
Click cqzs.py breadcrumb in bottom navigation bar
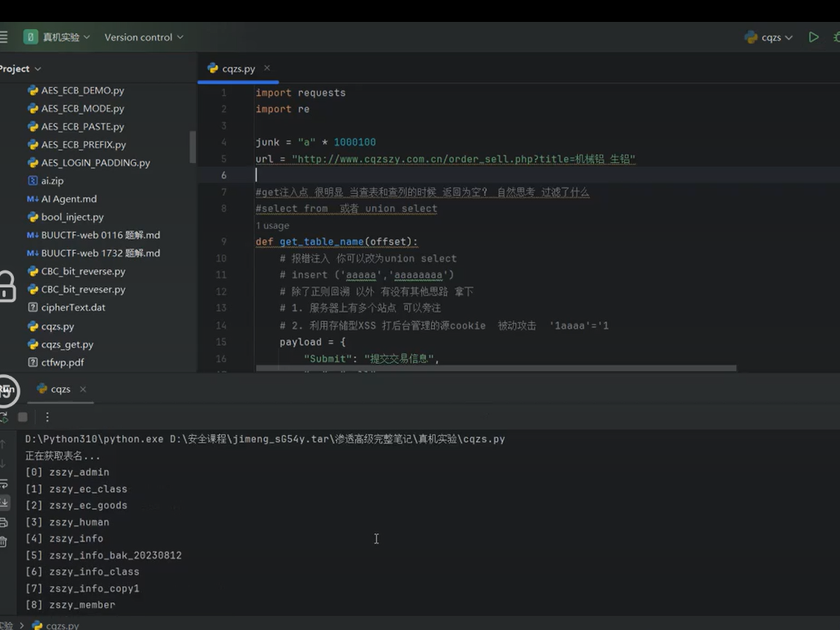[x=56, y=625]
